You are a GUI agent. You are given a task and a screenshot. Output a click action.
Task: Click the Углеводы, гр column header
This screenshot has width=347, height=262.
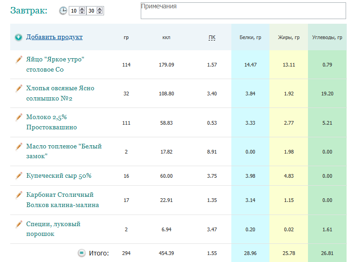click(x=327, y=37)
